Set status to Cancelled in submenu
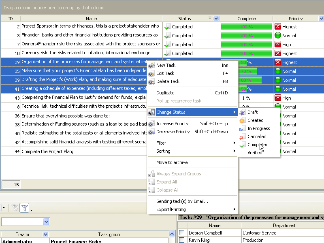The image size is (324, 243). 257,136
